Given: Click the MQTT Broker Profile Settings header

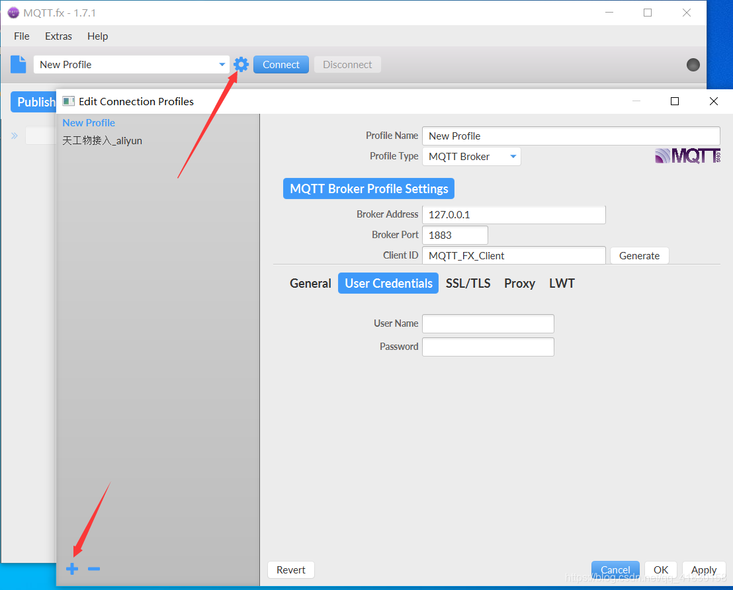Looking at the screenshot, I should [x=369, y=189].
